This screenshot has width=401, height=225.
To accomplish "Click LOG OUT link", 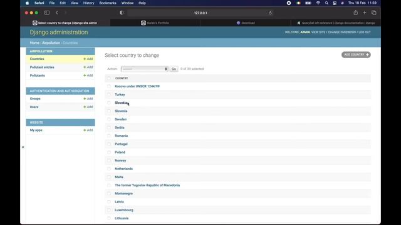I will pyautogui.click(x=365, y=32).
